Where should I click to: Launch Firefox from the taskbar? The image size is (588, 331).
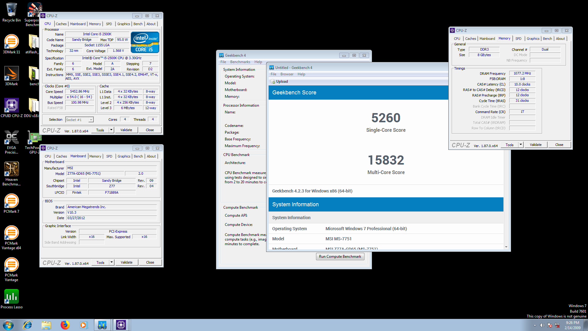tap(65, 325)
